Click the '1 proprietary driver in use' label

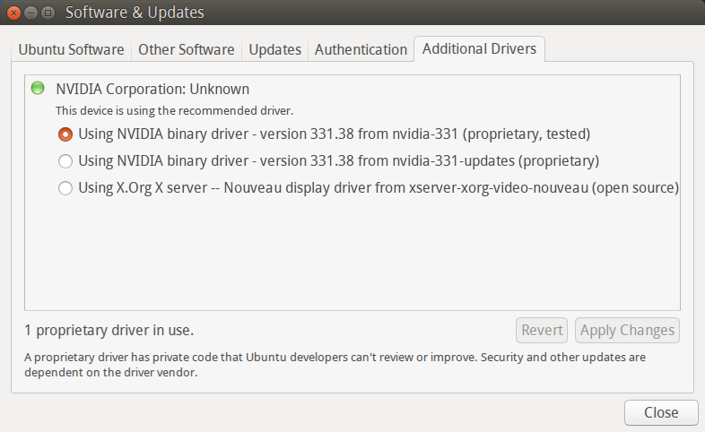[109, 331]
